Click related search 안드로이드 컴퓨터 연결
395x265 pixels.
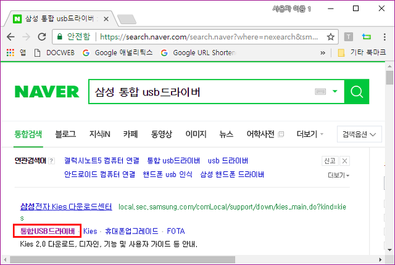pyautogui.click(x=100, y=174)
